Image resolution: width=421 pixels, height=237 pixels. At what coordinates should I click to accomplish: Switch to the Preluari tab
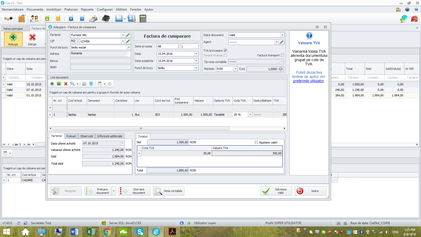[x=71, y=136]
